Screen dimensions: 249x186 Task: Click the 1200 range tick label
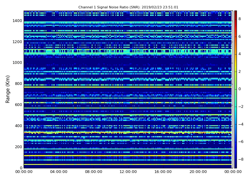(x=17, y=42)
